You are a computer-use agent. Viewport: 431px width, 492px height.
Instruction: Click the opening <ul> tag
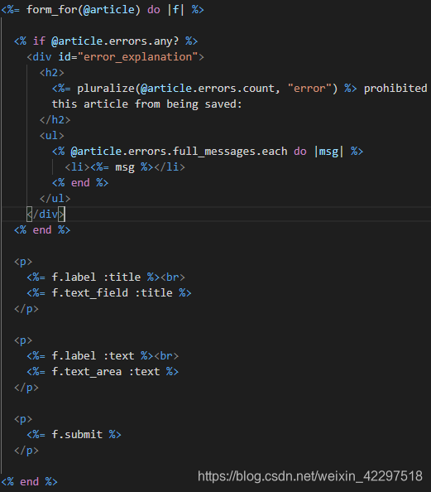click(x=52, y=136)
